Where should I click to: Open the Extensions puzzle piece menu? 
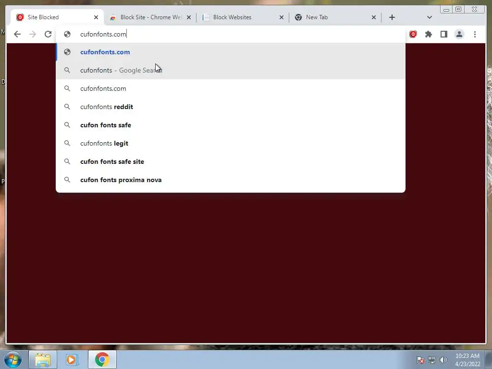click(x=428, y=34)
